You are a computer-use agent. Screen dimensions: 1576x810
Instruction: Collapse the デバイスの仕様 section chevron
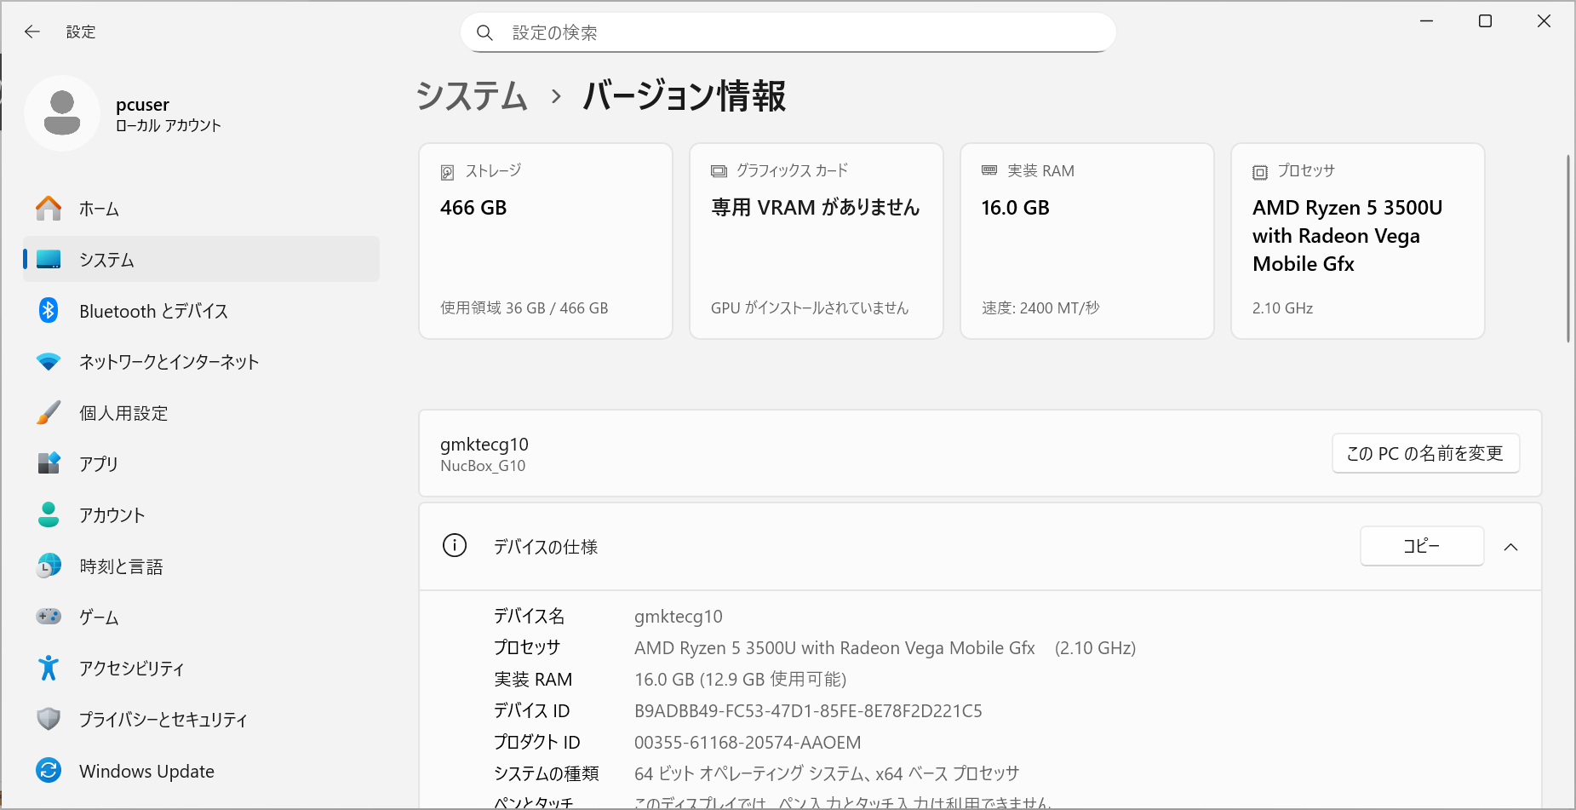pos(1510,547)
